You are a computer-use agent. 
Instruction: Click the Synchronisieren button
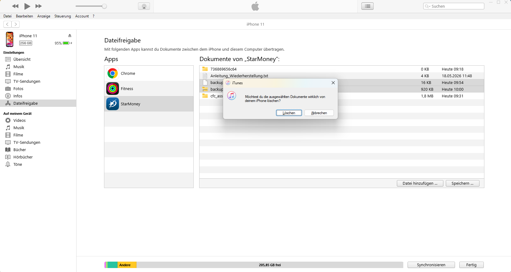[431, 265]
